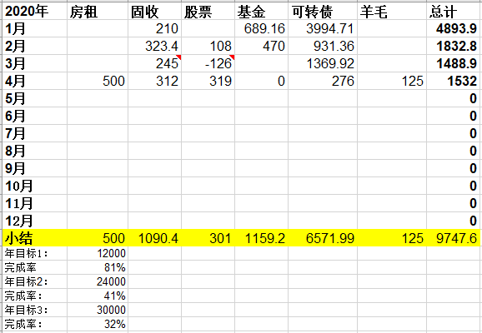Click the 股票 header cell

tap(208, 12)
